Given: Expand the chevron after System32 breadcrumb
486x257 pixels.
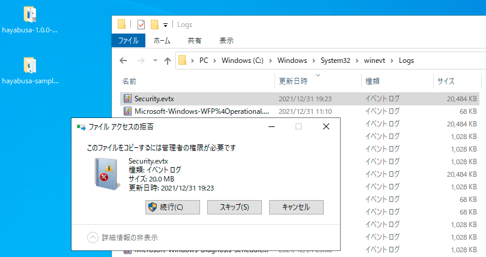Looking at the screenshot, I should pyautogui.click(x=357, y=61).
